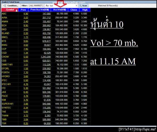
Task: Select the JAS symbol
Action: click(4, 92)
